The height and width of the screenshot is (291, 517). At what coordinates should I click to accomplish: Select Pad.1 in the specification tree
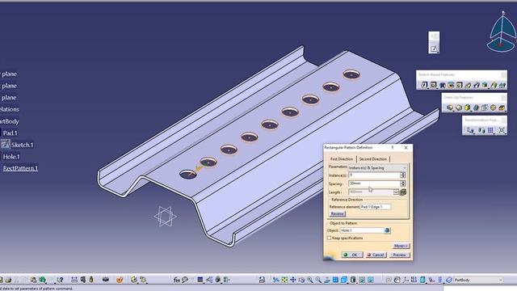coord(11,133)
